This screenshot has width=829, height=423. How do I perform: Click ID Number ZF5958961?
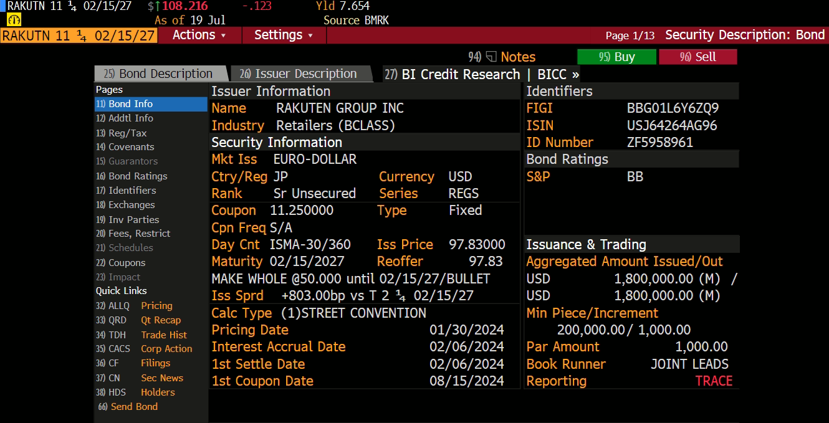pos(659,142)
